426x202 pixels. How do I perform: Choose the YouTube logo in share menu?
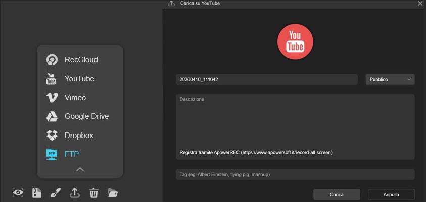pyautogui.click(x=52, y=79)
